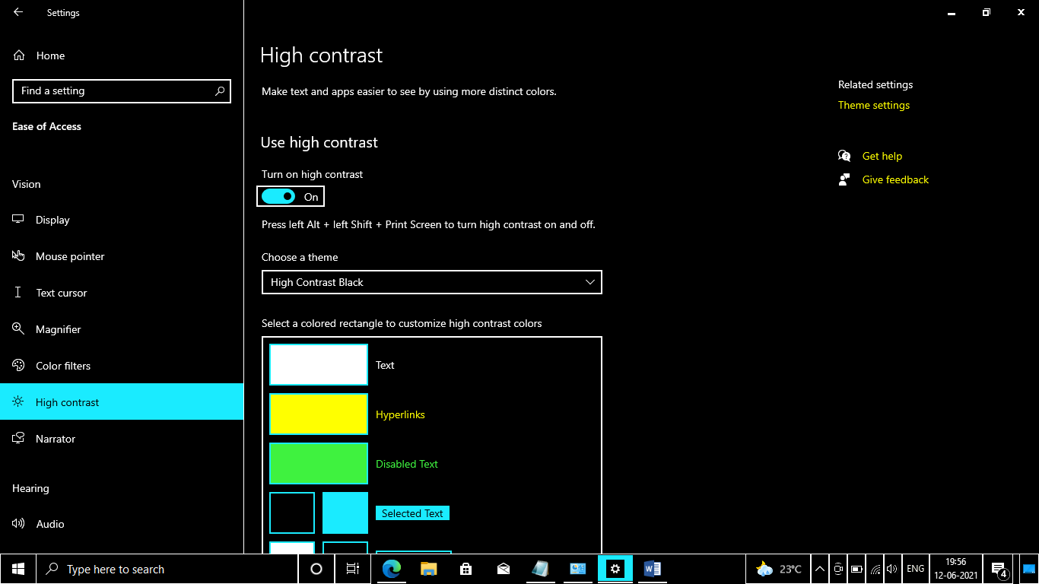Pick the black Selected Text foreground rectangle
Screen dimensions: 1039x584
(292, 513)
